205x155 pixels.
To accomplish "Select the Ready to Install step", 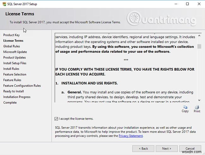I will [x=14, y=91].
